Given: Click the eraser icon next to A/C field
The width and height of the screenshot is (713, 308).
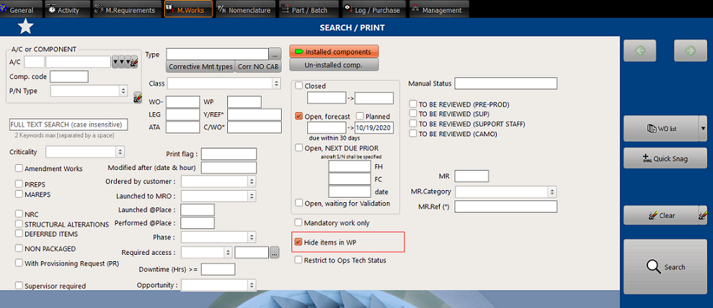Looking at the screenshot, I should 134,62.
